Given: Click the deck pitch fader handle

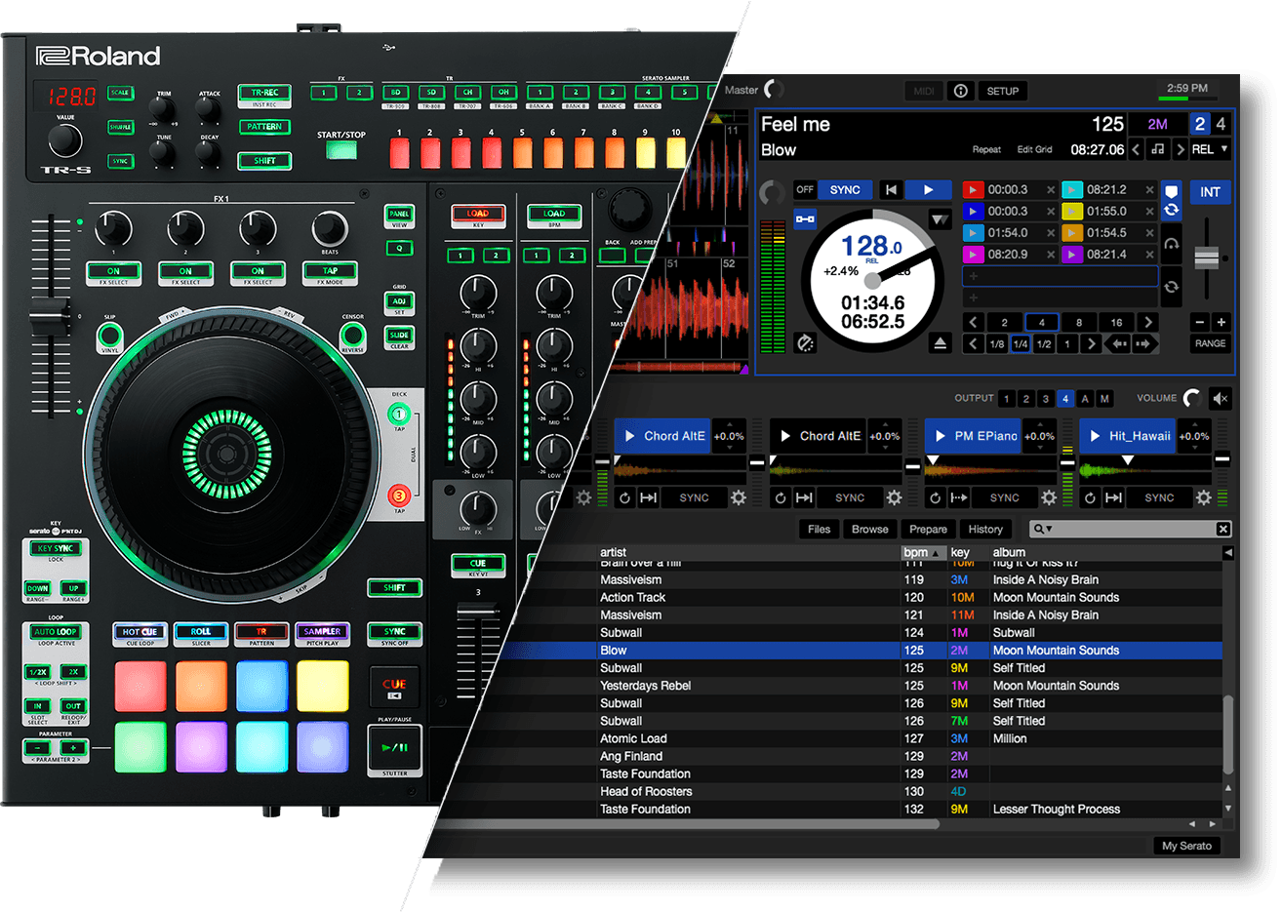Looking at the screenshot, I should 1207,258.
